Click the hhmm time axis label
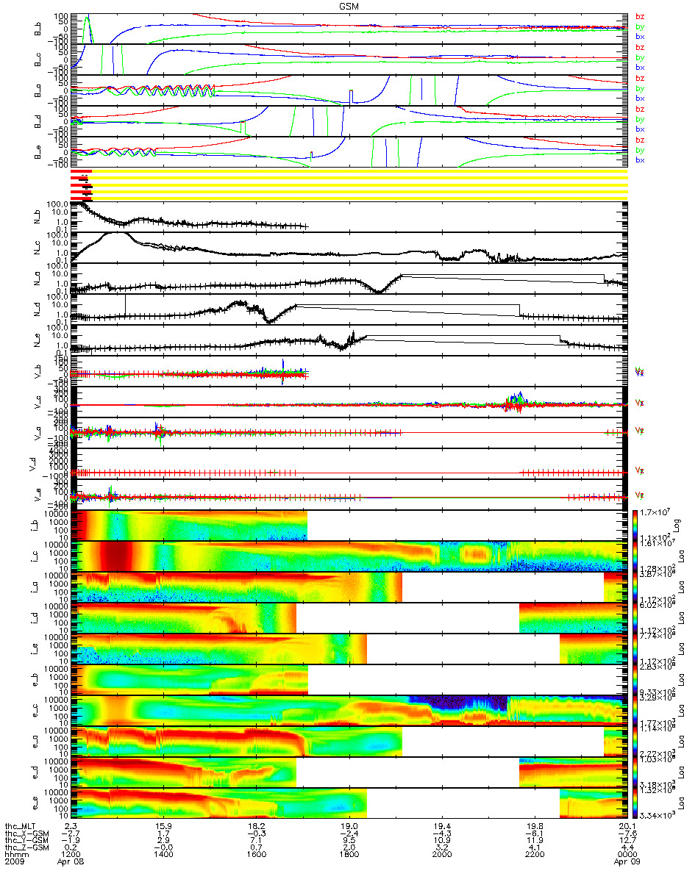This screenshot has height=882, width=684. pyautogui.click(x=16, y=856)
